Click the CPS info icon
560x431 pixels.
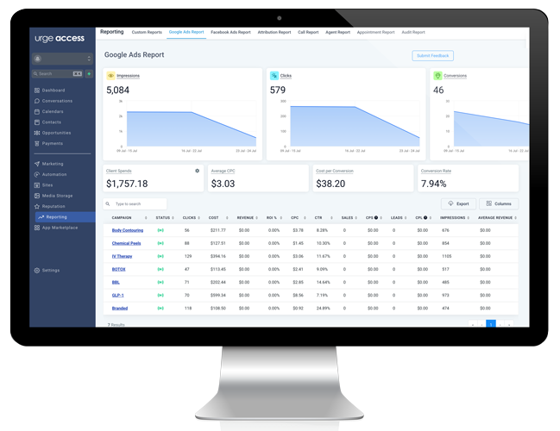point(376,218)
